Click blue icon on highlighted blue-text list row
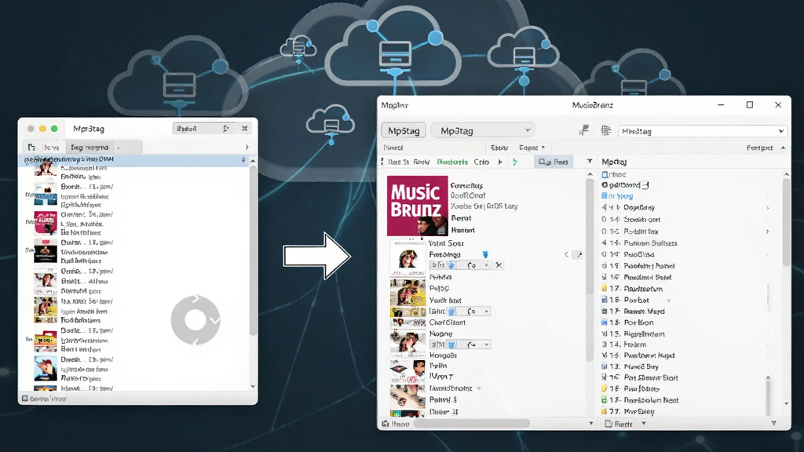The height and width of the screenshot is (452, 804). tap(604, 195)
